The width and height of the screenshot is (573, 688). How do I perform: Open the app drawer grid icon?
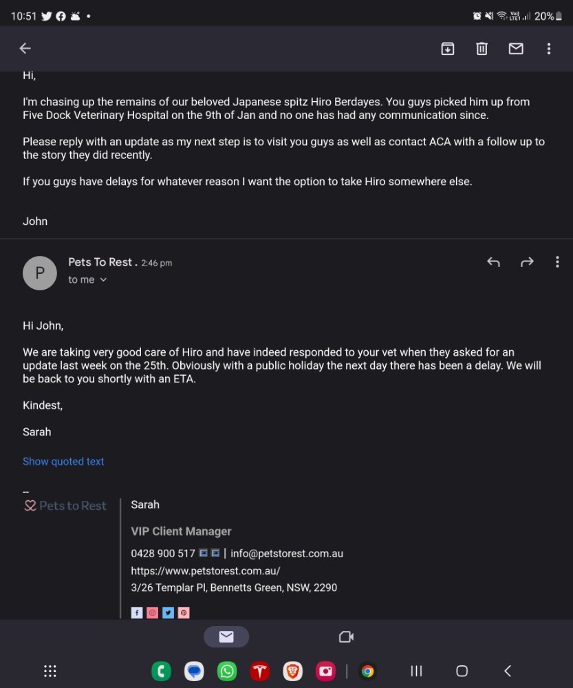click(50, 670)
